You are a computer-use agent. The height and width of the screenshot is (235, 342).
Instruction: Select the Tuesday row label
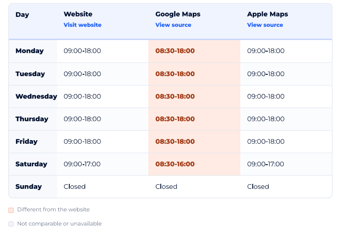(x=30, y=74)
